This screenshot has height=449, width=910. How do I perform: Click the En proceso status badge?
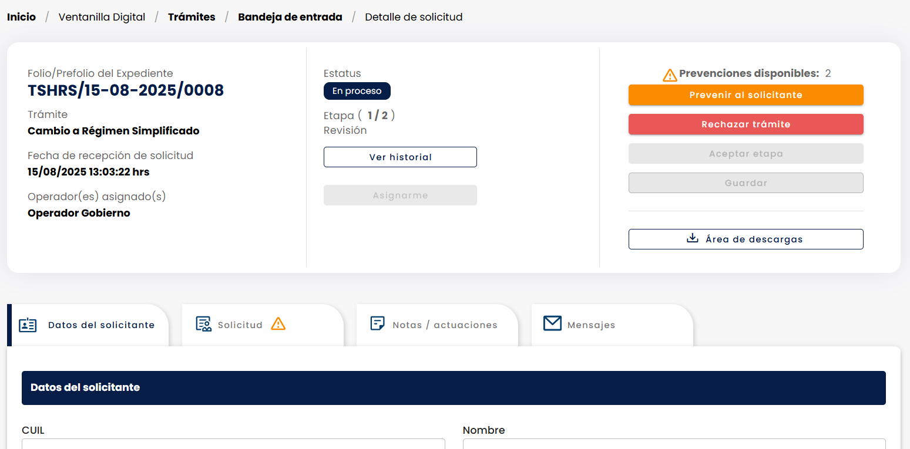pyautogui.click(x=357, y=91)
